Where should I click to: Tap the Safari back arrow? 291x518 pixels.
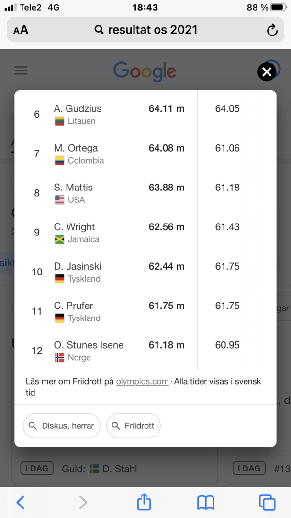tap(21, 503)
